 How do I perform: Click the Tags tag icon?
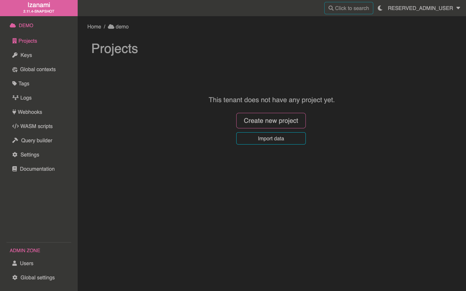click(x=15, y=83)
